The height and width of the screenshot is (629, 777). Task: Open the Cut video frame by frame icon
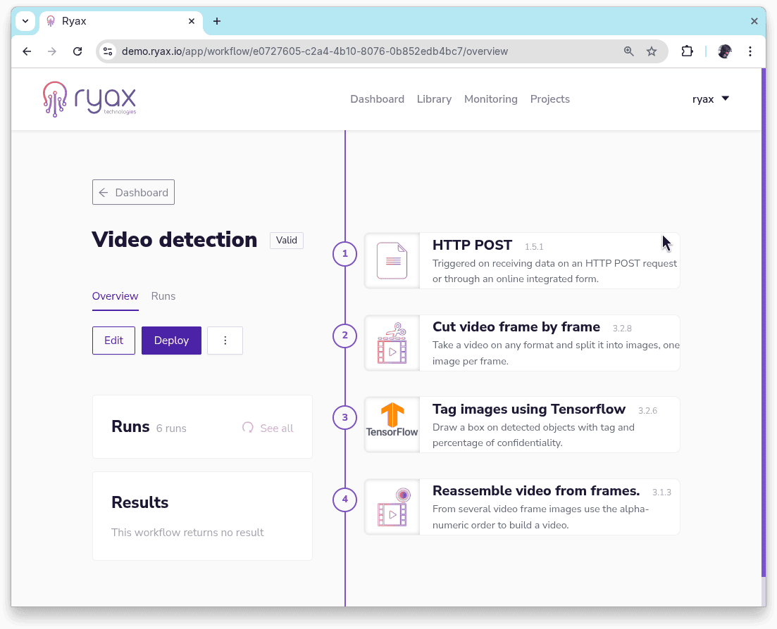click(x=392, y=343)
